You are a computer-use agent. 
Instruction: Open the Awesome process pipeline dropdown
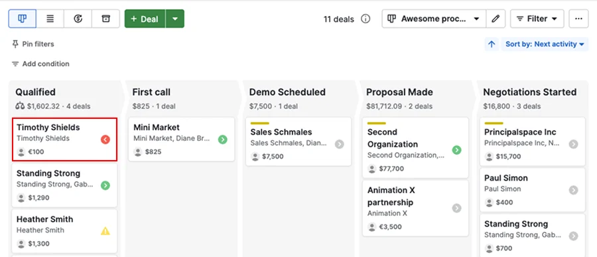point(434,19)
